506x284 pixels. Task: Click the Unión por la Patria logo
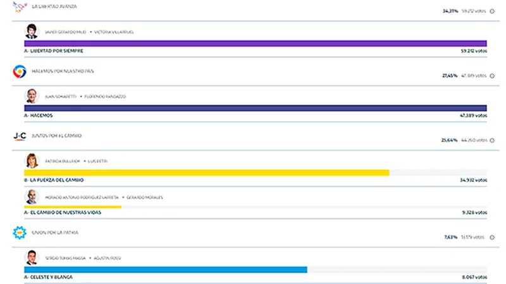(x=19, y=233)
